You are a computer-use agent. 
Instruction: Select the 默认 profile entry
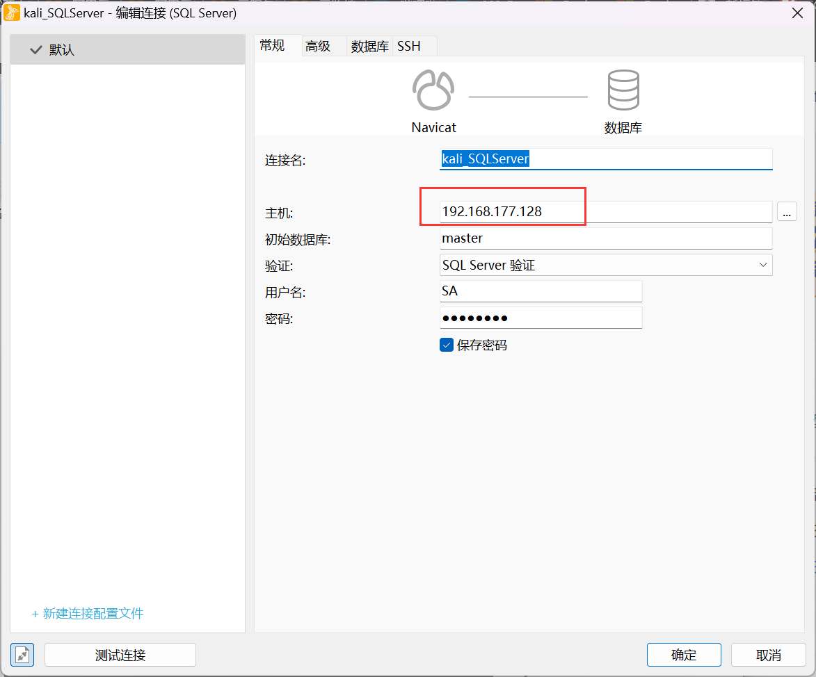[127, 50]
